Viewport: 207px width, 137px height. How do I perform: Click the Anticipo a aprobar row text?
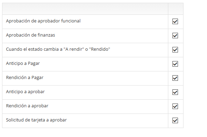click(25, 92)
